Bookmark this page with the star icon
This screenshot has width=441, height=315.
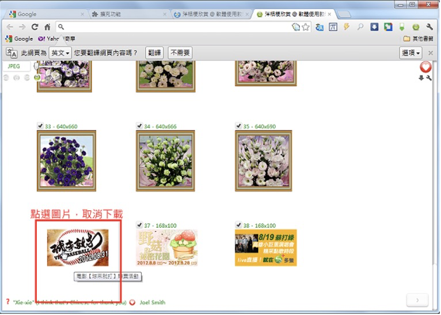[x=306, y=27]
